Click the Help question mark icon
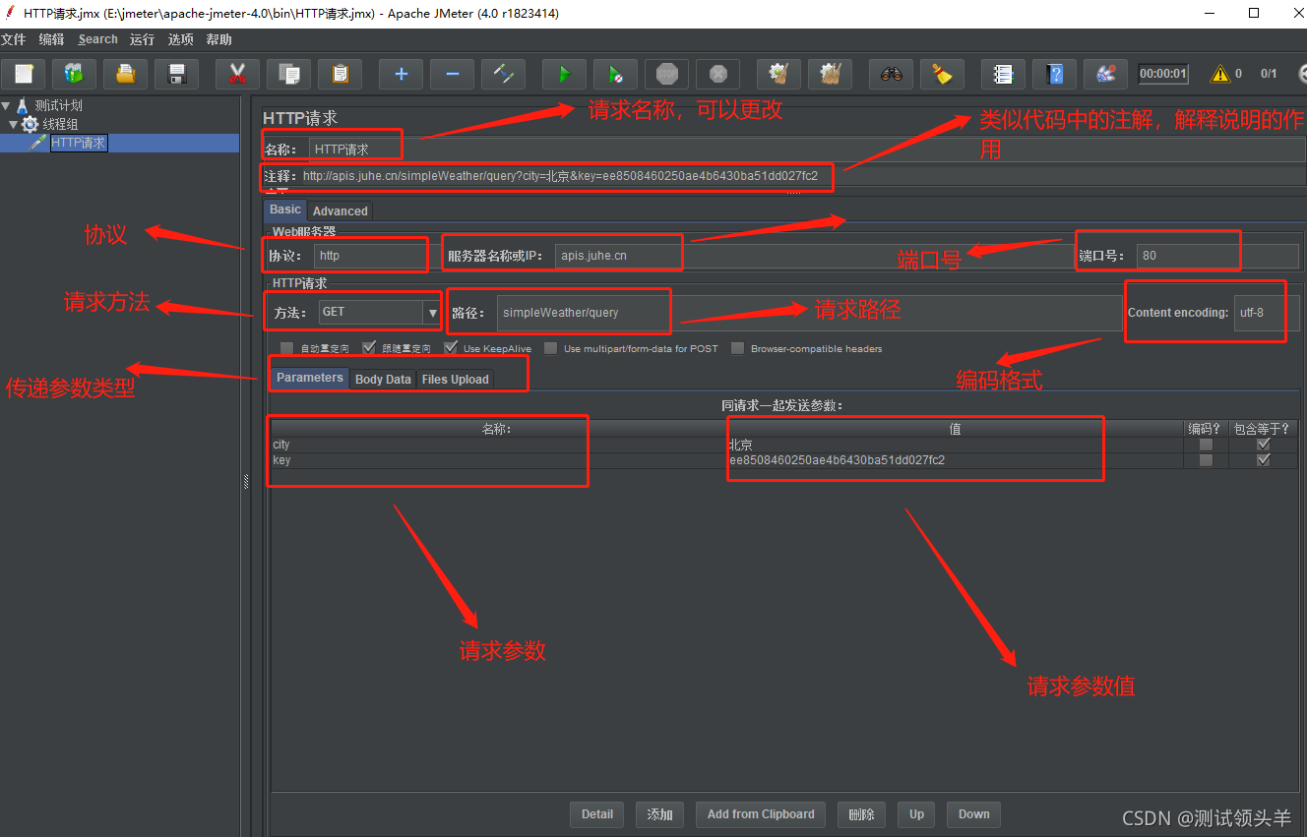The width and height of the screenshot is (1307, 837). tap(1054, 74)
